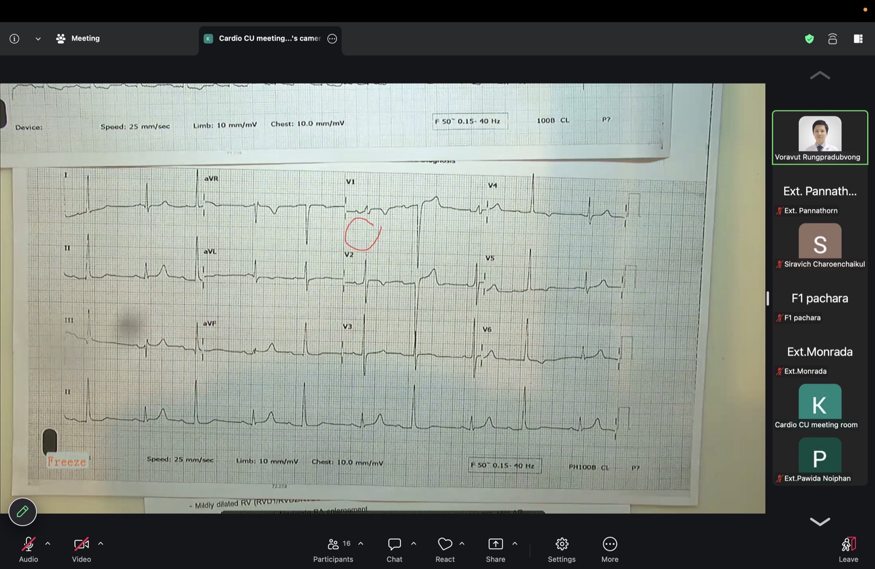Screen dimensions: 875x569
Task: Expand audio options arrow next to Audio
Action: (x=48, y=544)
